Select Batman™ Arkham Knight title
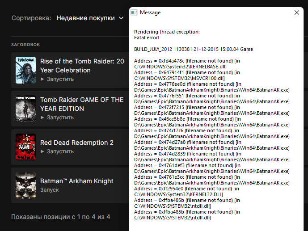 point(77,181)
